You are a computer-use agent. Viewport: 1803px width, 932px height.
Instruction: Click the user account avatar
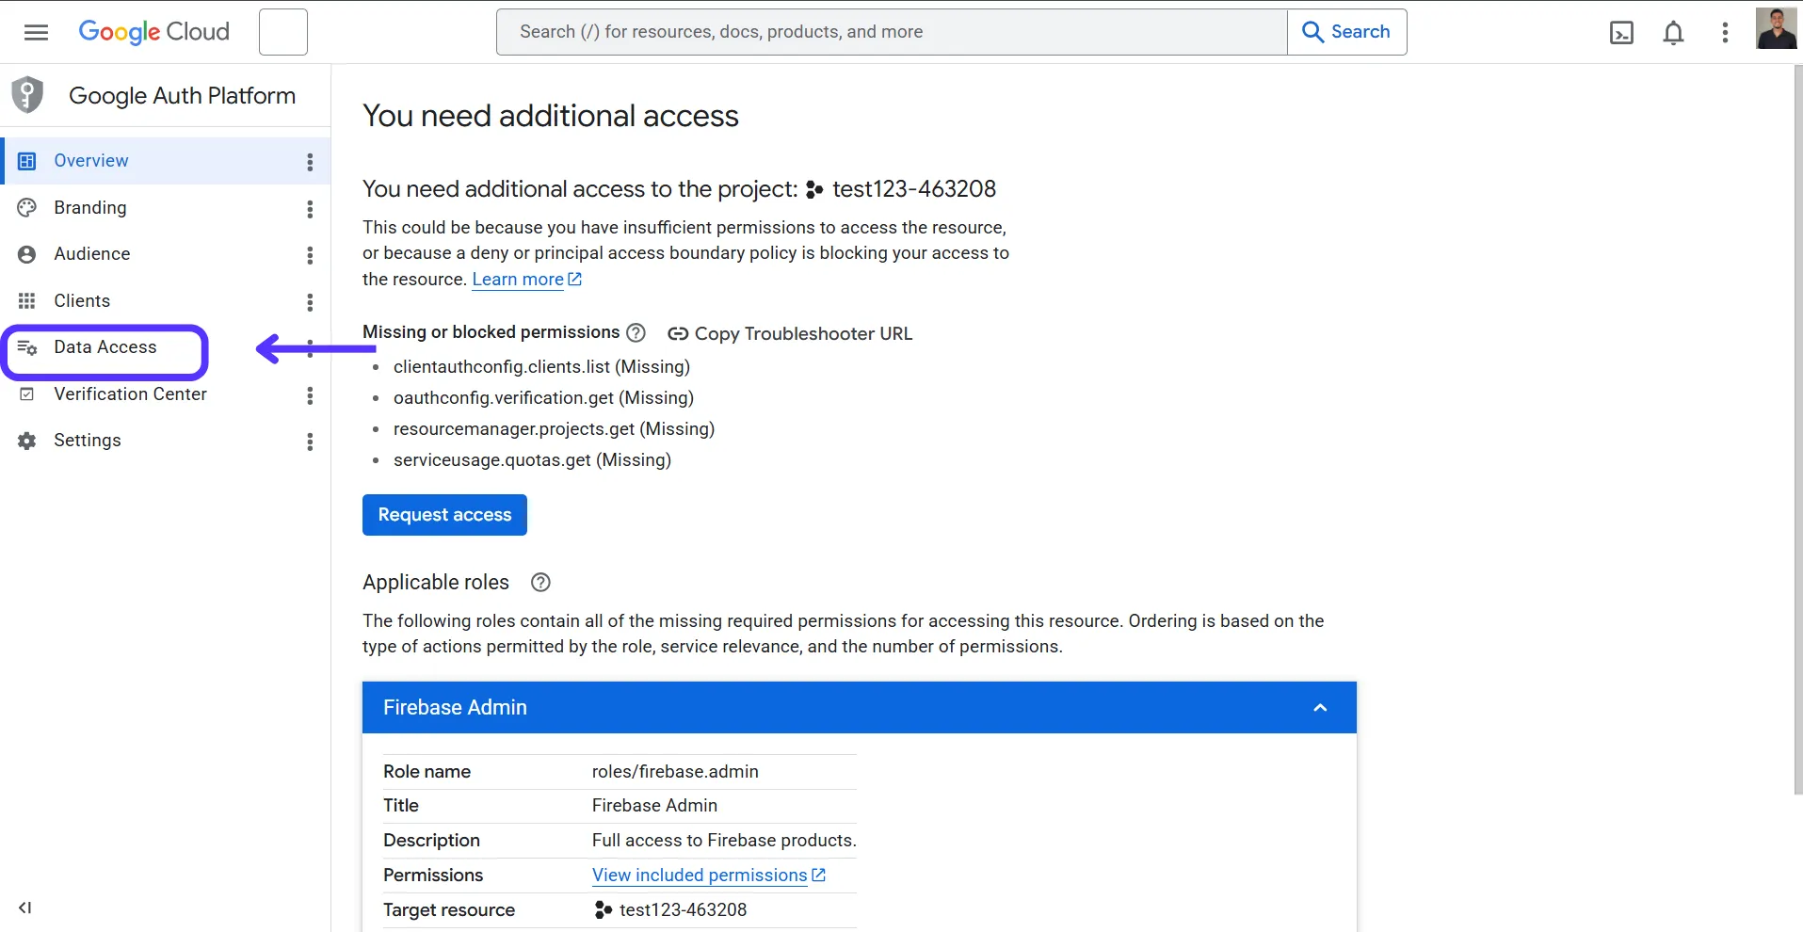1776,28
